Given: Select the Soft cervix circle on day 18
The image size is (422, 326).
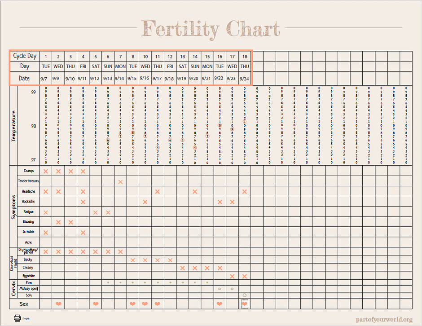Looking at the screenshot, I should pyautogui.click(x=244, y=295).
